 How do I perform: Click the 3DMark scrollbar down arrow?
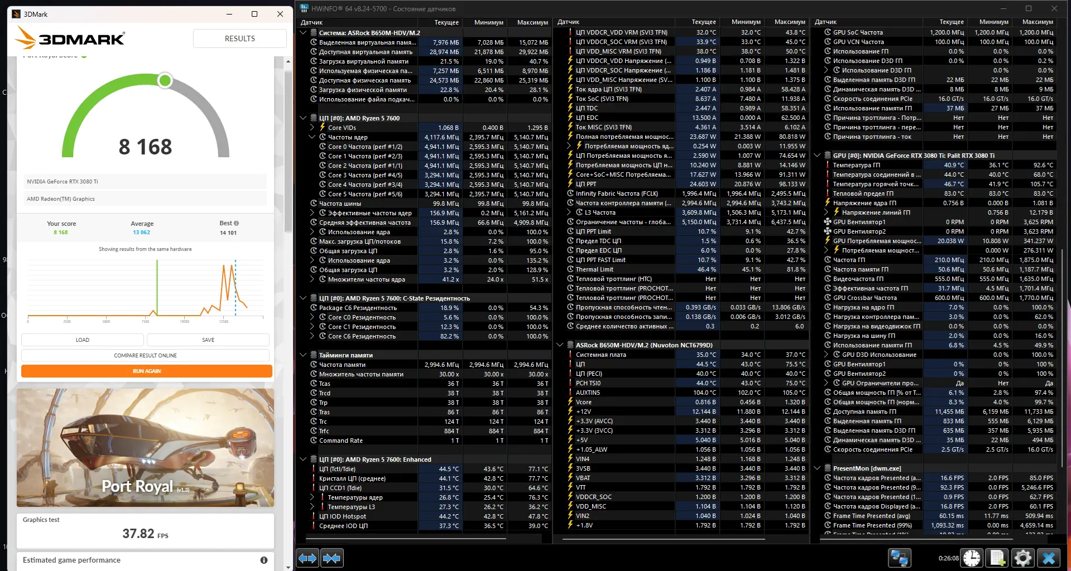point(288,567)
